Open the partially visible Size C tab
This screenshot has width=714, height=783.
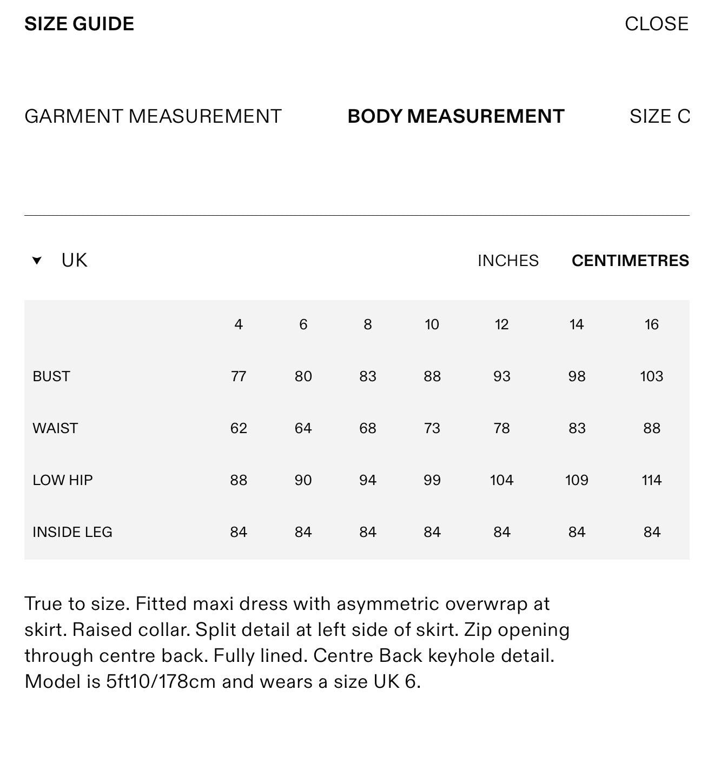(659, 116)
